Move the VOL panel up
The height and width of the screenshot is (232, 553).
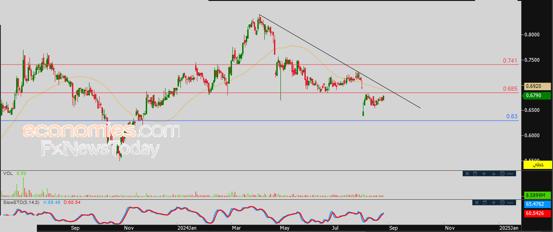484,174
